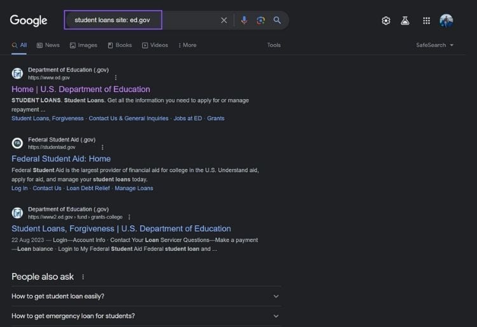Open Search Labs flask icon
The width and height of the screenshot is (477, 327).
click(x=405, y=21)
